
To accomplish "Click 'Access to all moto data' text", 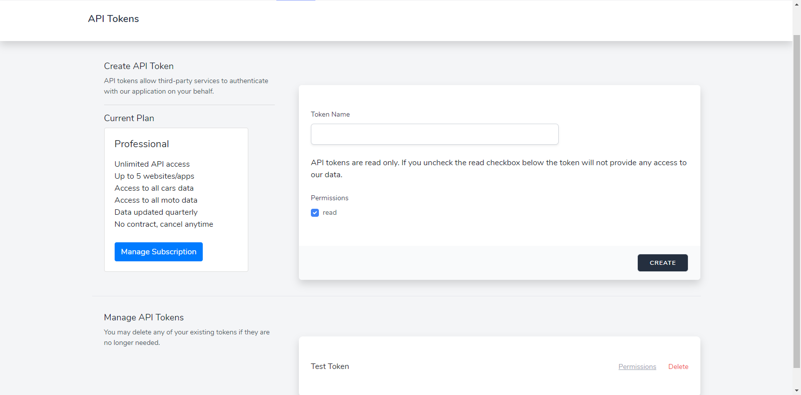I will click(x=156, y=200).
